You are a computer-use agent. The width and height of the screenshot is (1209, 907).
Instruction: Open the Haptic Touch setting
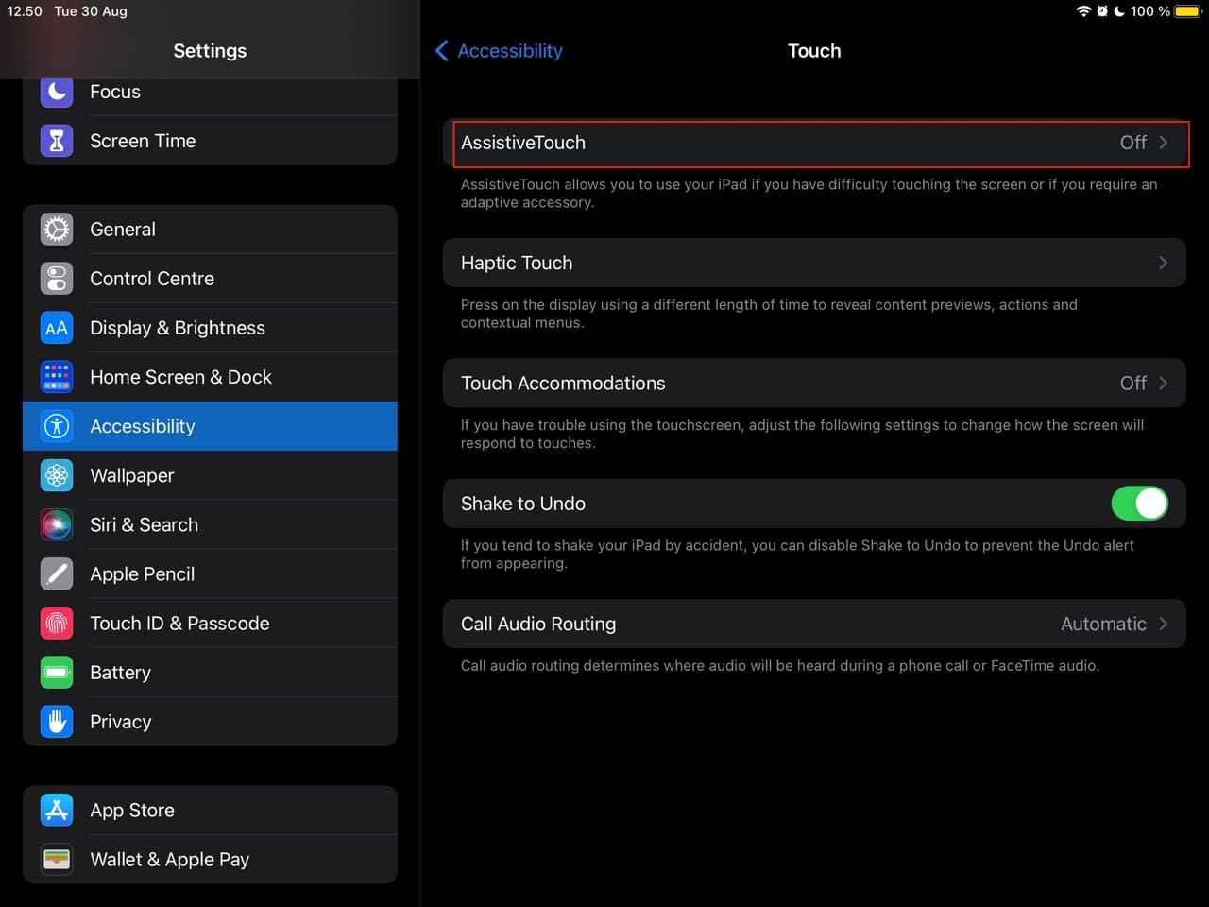814,263
